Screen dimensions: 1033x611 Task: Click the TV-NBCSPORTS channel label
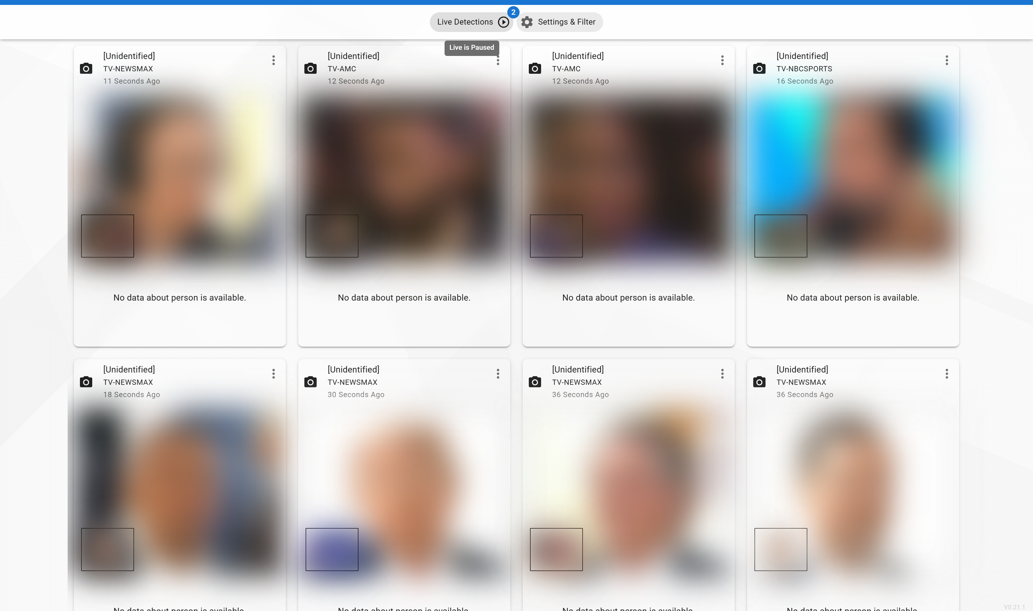point(804,69)
